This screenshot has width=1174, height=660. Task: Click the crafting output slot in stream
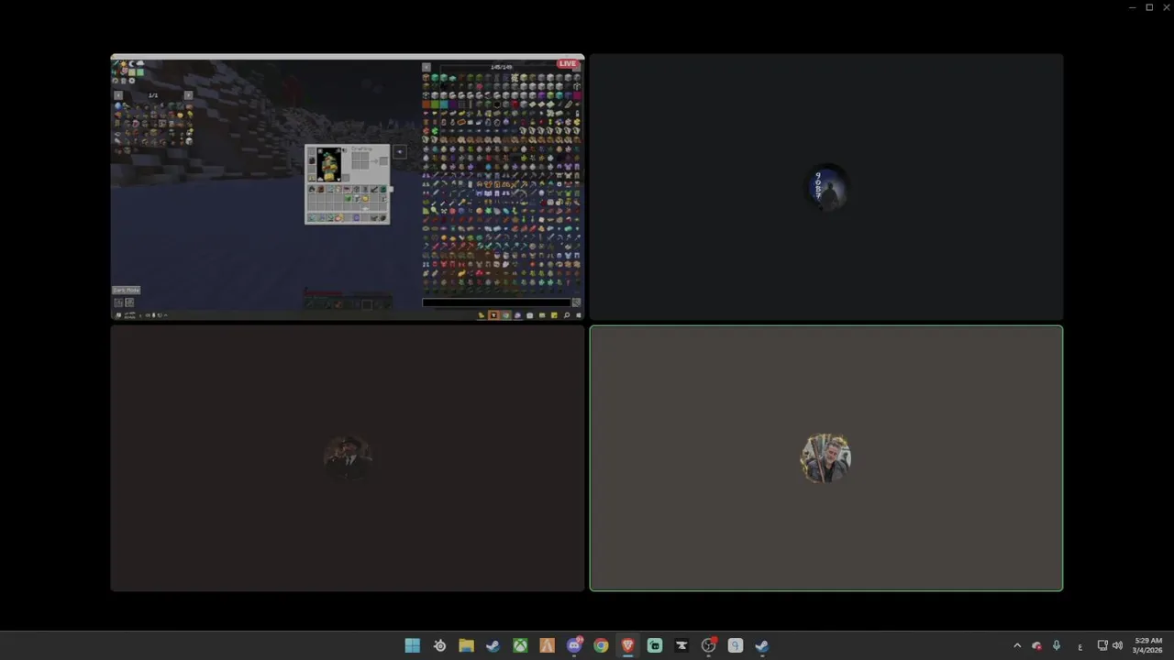click(383, 161)
